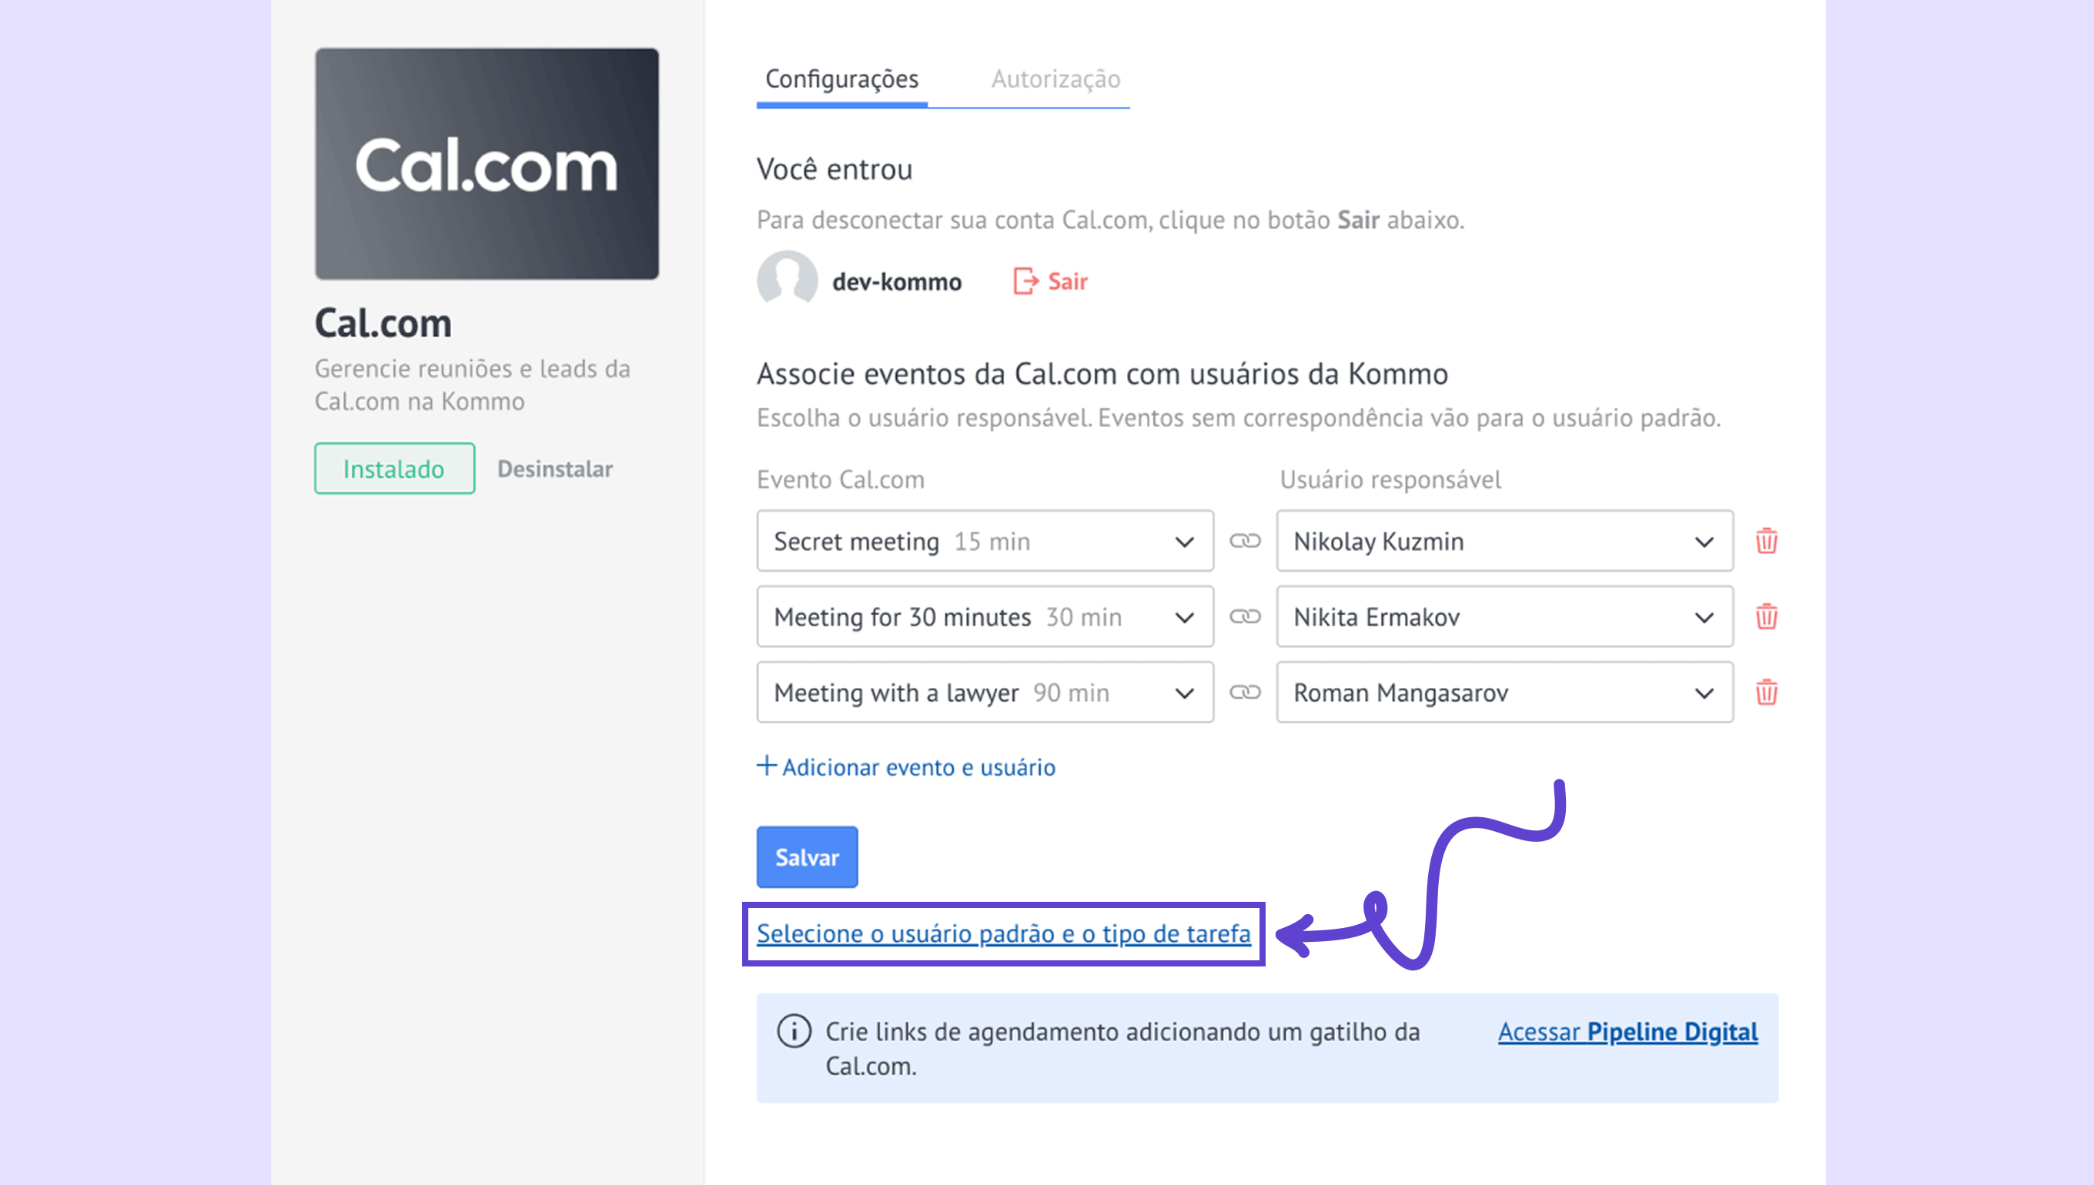Image resolution: width=2094 pixels, height=1185 pixels.
Task: Delete the Meeting for 30 minutes row
Action: 1766,617
